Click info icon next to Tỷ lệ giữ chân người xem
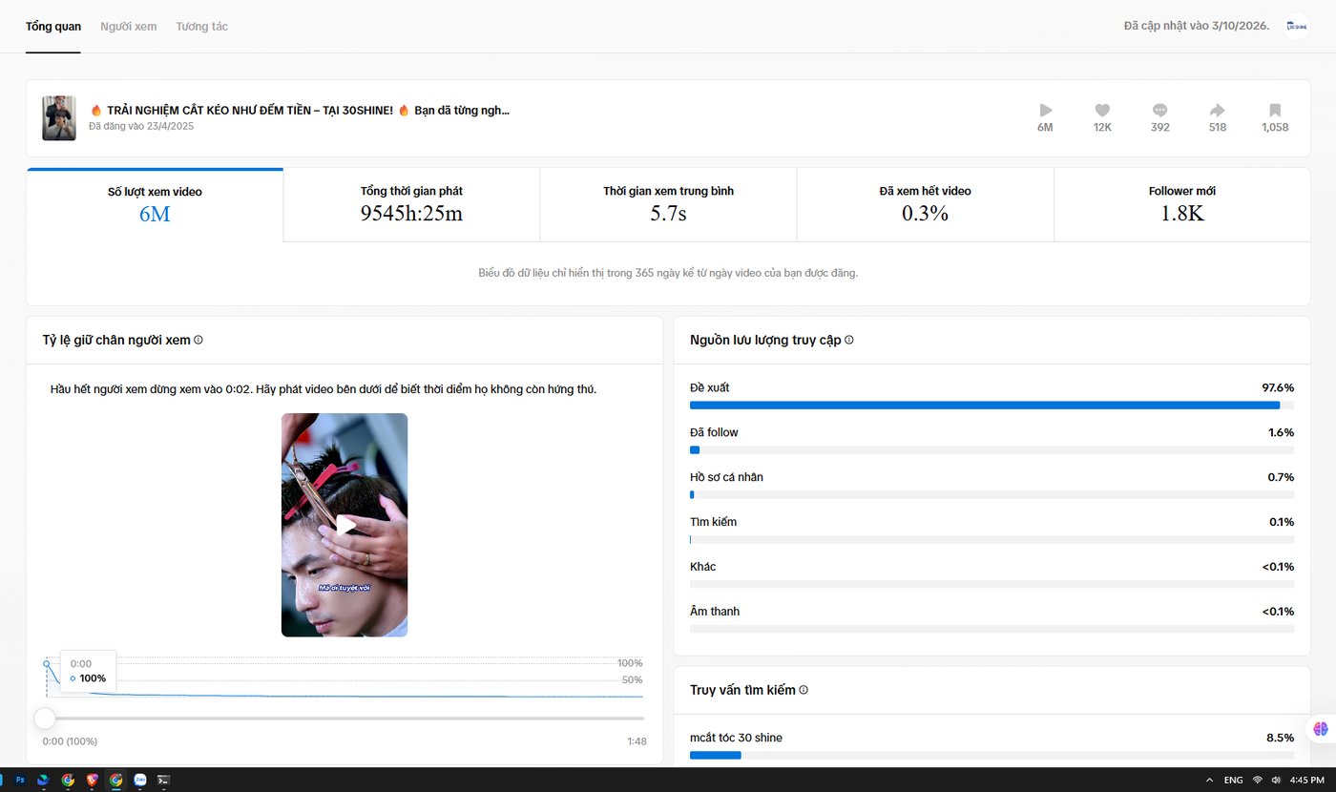 (198, 340)
